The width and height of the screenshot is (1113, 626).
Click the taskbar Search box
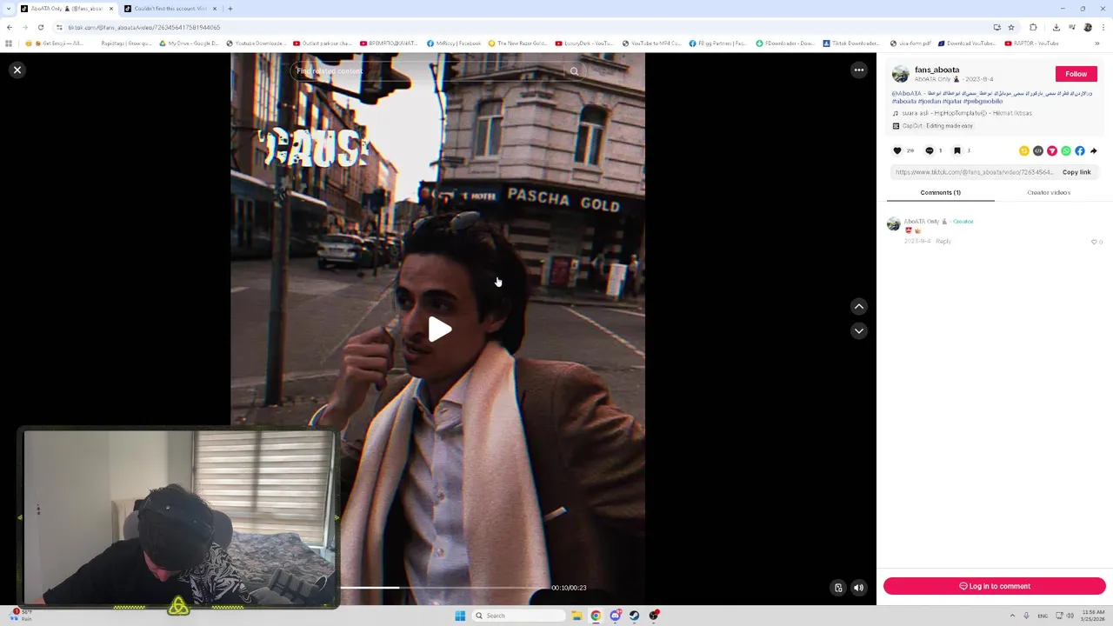[519, 616]
